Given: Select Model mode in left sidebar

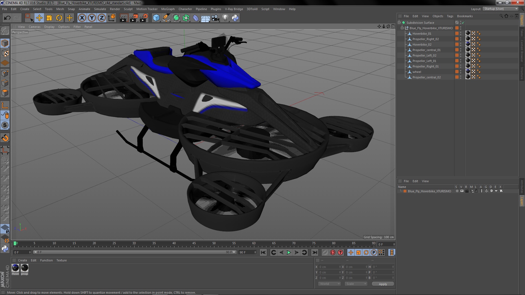Looking at the screenshot, I should [5, 43].
